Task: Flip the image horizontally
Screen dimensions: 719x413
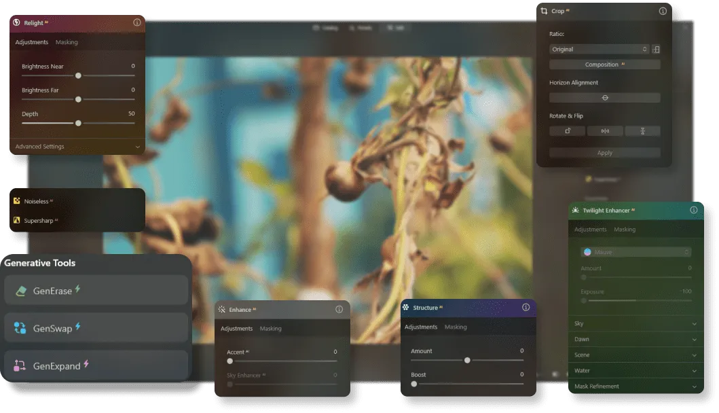Action: (605, 131)
